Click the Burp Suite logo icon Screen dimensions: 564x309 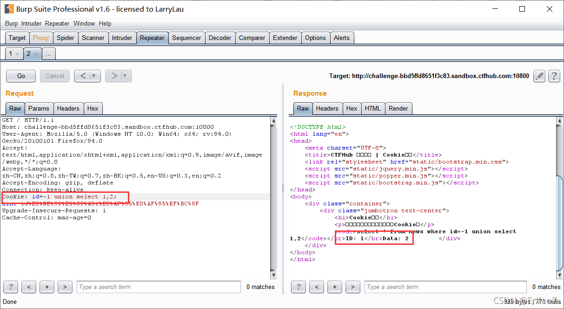[x=9, y=9]
